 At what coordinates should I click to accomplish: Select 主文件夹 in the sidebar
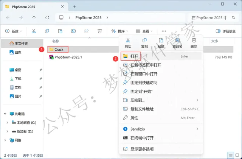pos(22,44)
